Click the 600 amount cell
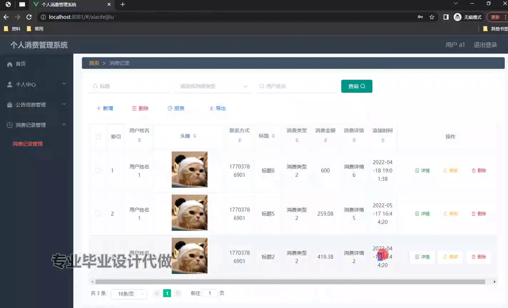508x308 pixels. [x=325, y=171]
